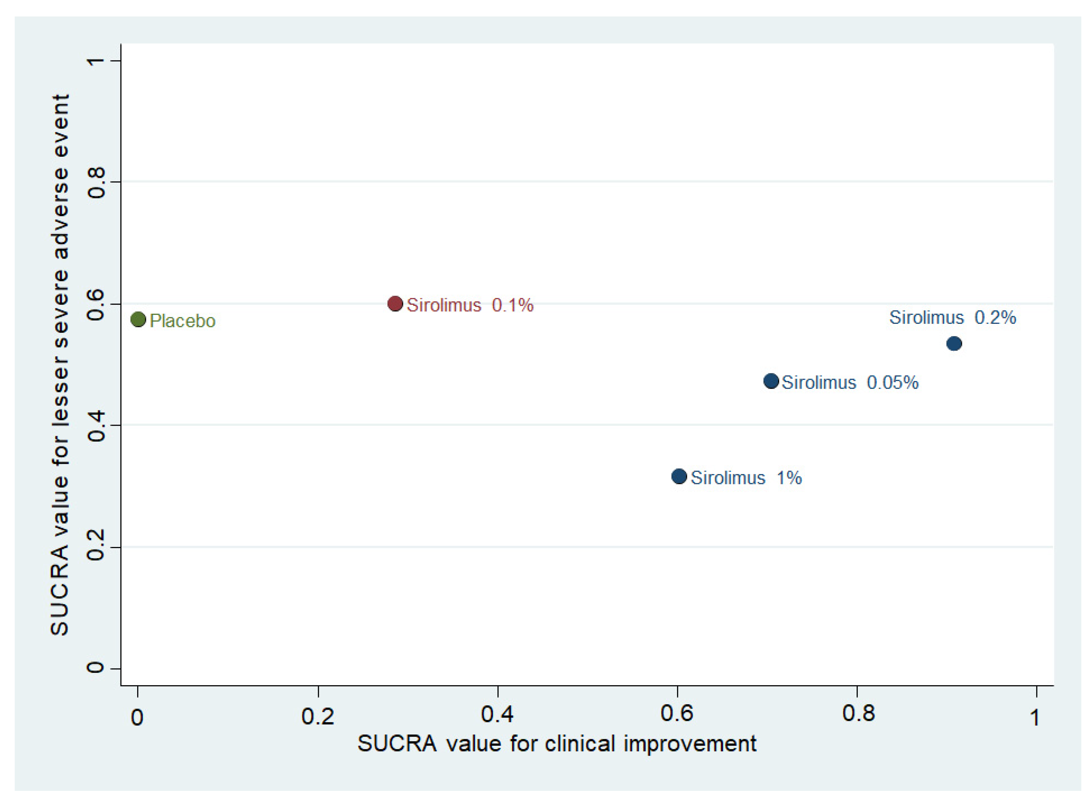Click the Sirolimus 1% data point
This screenshot has width=1092, height=803.
pyautogui.click(x=679, y=476)
